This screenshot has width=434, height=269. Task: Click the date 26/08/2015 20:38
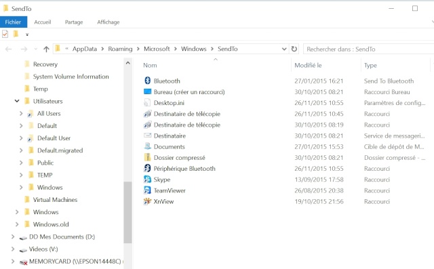[x=319, y=190]
